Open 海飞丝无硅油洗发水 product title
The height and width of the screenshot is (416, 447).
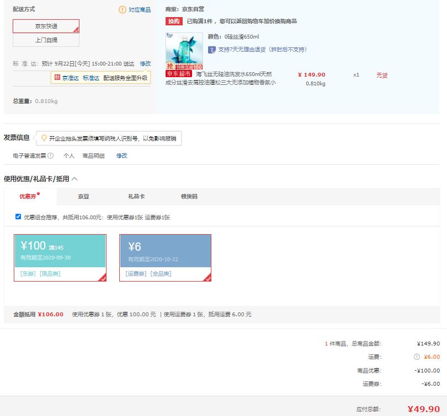[x=221, y=78]
